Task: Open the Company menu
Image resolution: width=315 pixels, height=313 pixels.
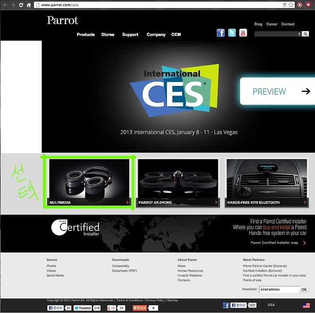Action: pos(156,35)
